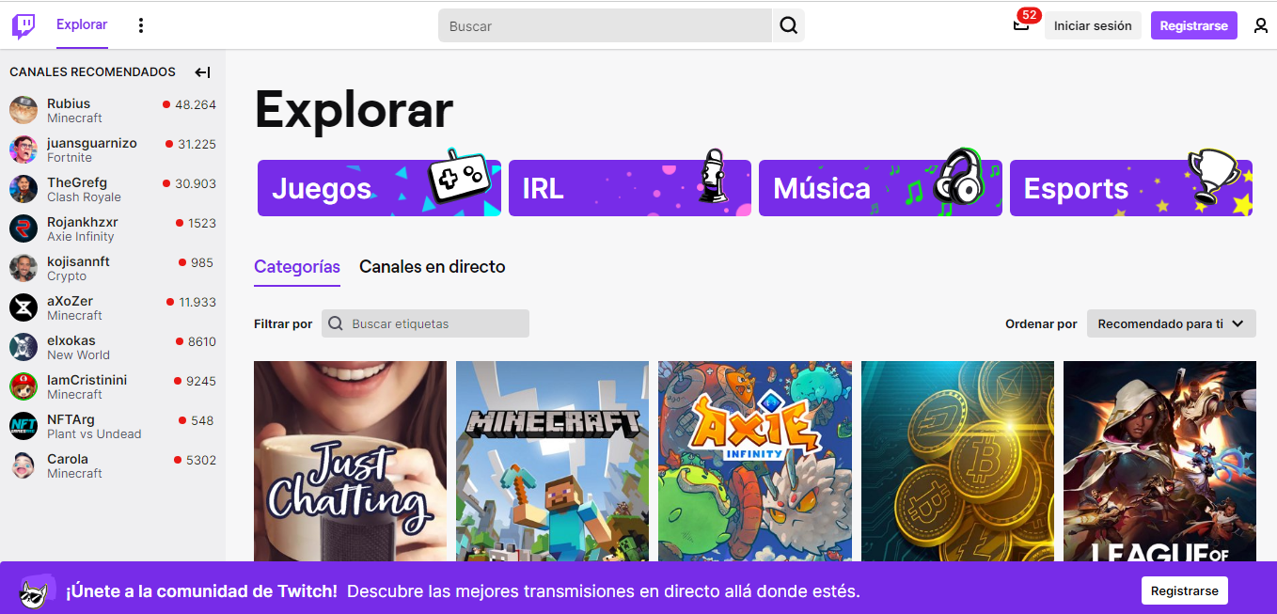Collapse the recommended channels sidebar arrow

(x=202, y=72)
